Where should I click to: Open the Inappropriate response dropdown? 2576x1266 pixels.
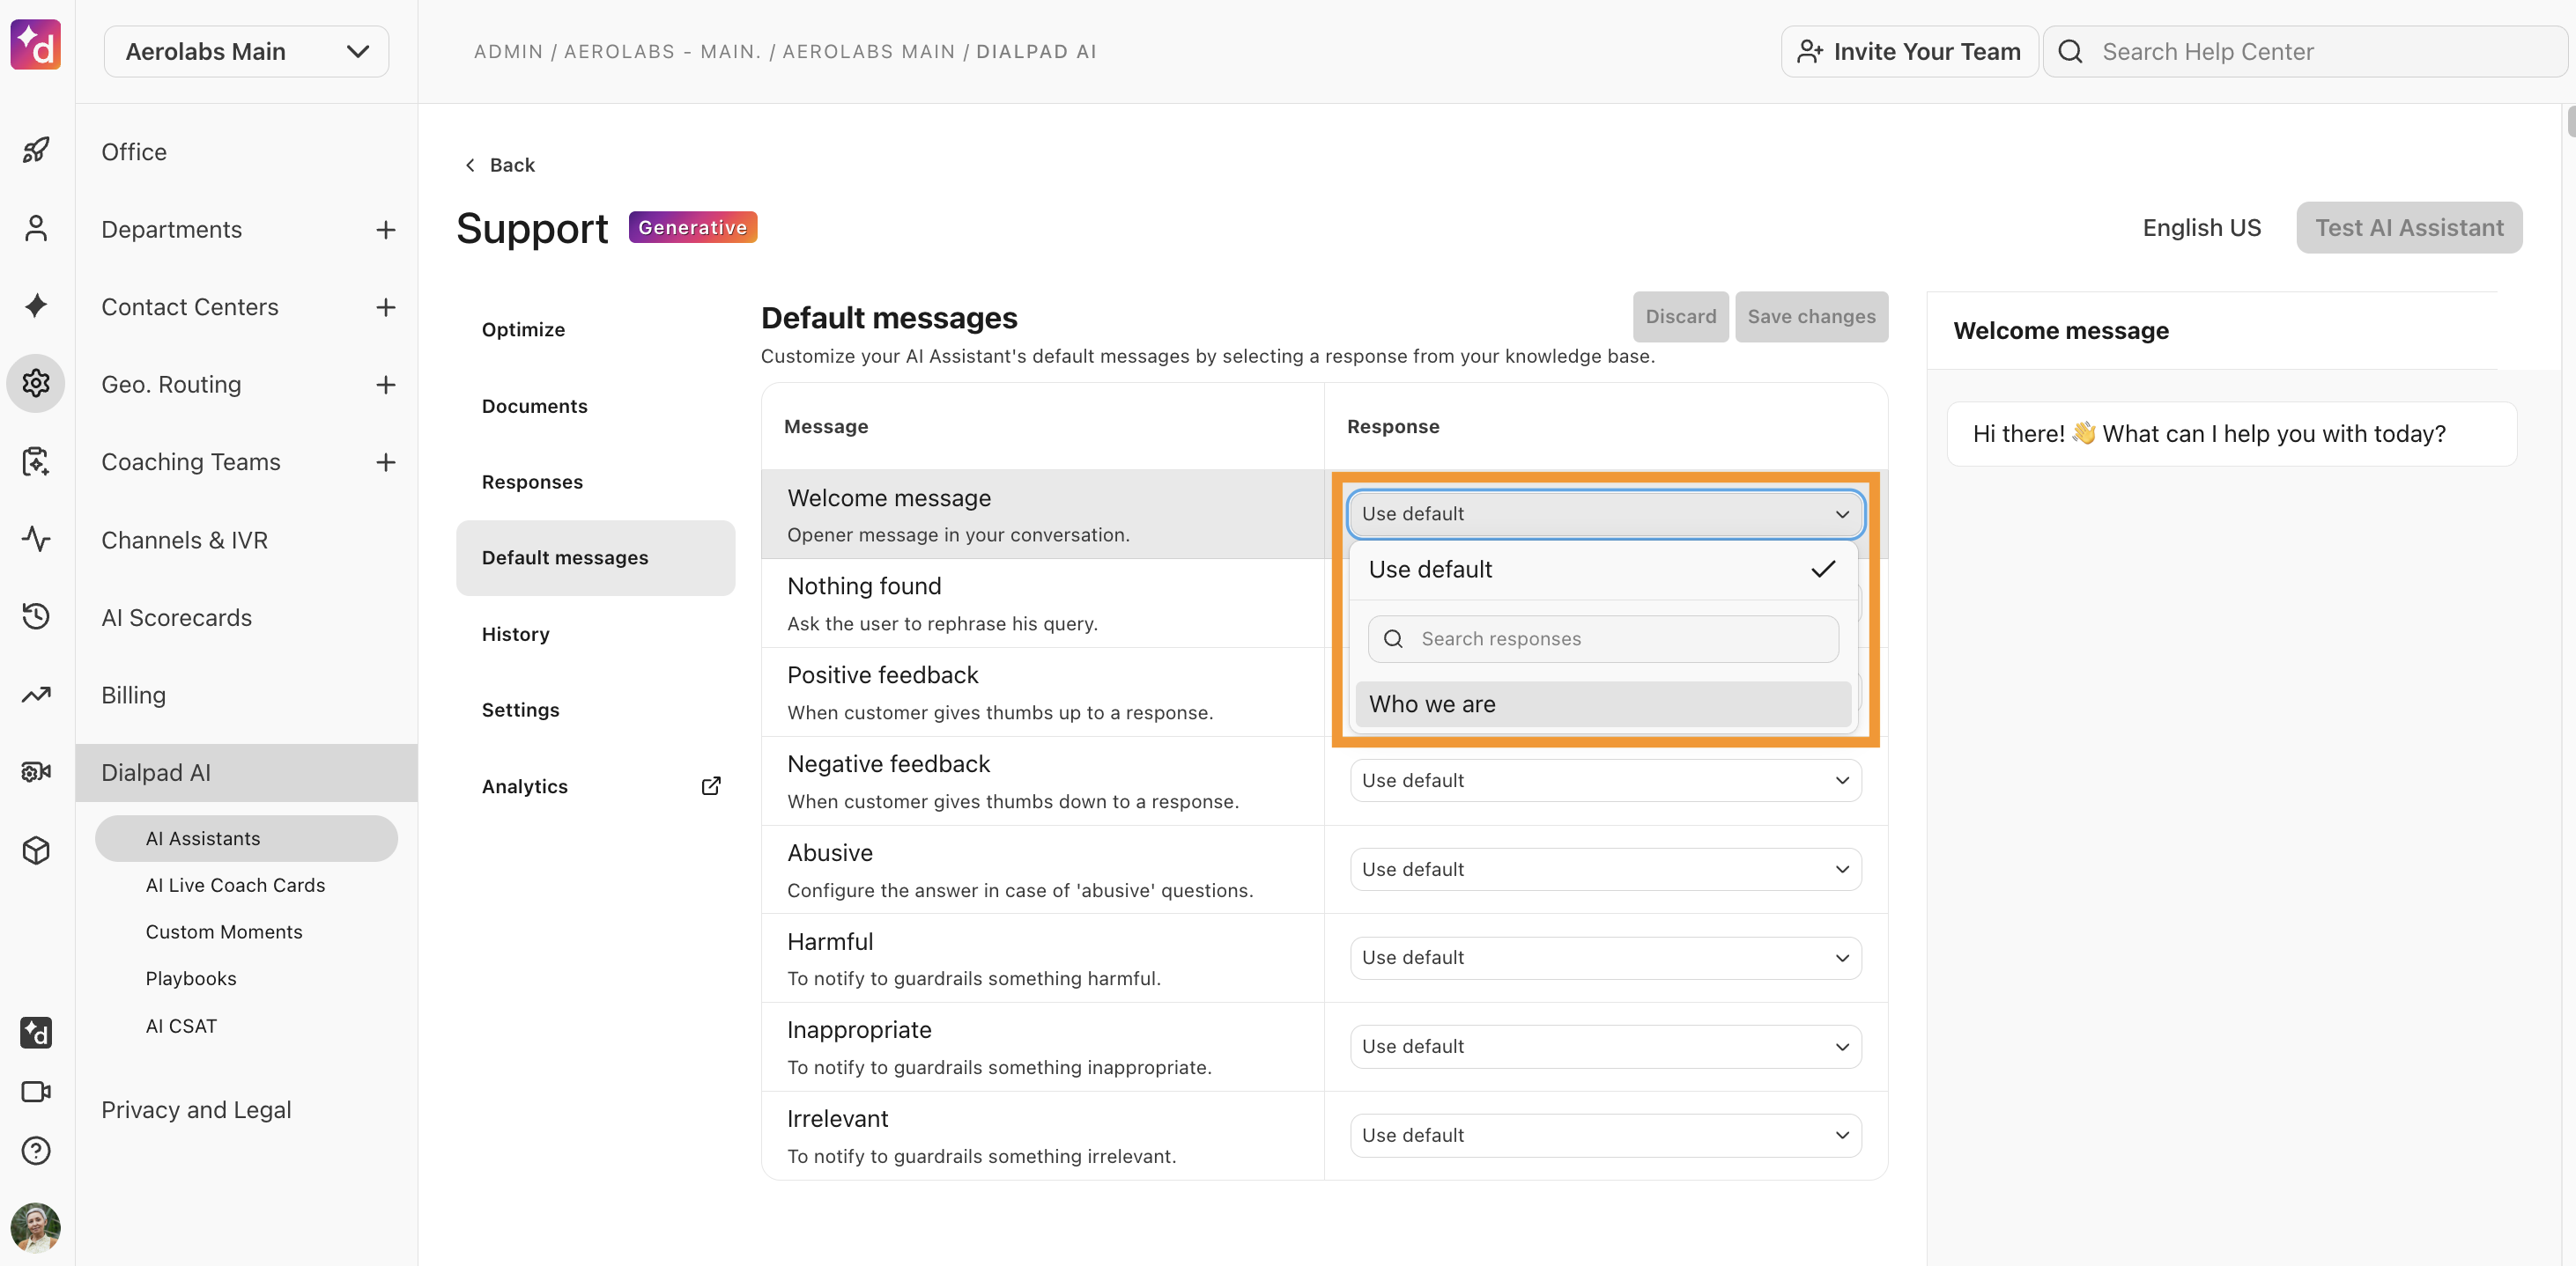point(1606,1046)
